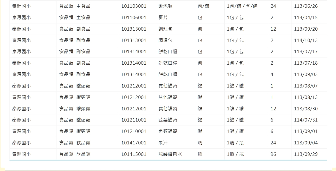The width and height of the screenshot is (336, 171).
Task: Click quantity 6 in 魚類罐頭 row
Action: point(272,131)
